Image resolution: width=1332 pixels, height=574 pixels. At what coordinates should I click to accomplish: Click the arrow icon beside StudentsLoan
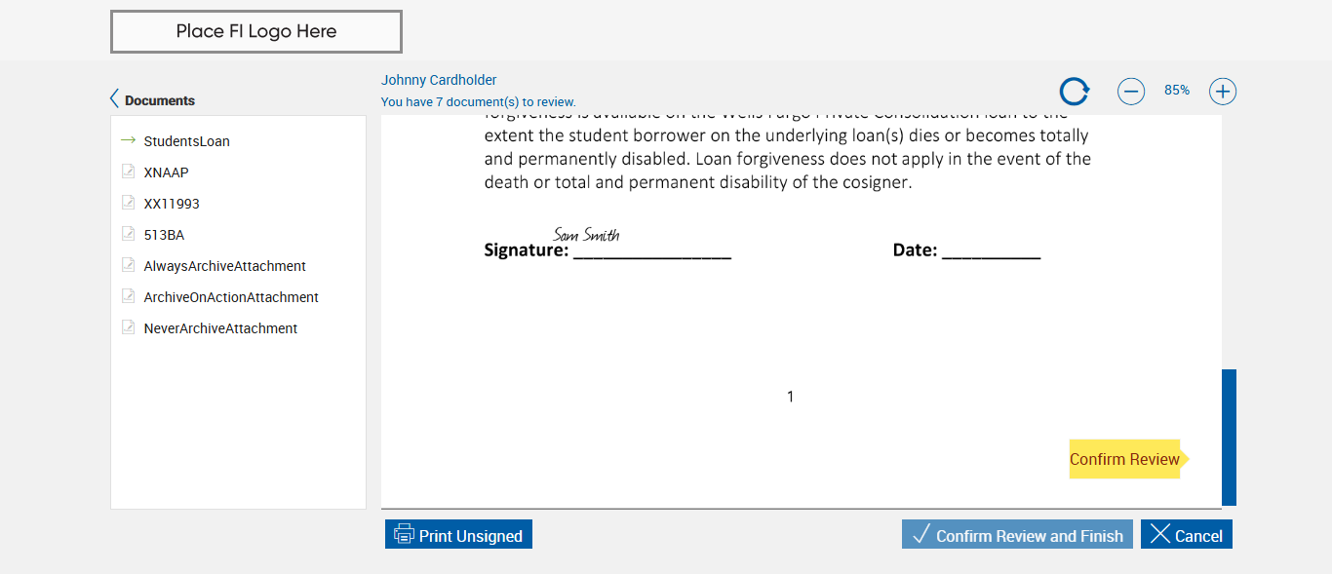pyautogui.click(x=128, y=140)
